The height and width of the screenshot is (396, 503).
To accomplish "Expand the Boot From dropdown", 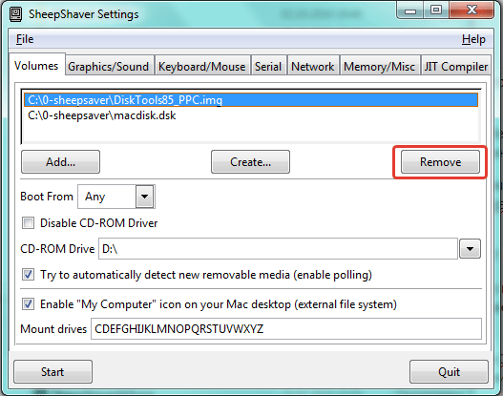I will pyautogui.click(x=145, y=197).
